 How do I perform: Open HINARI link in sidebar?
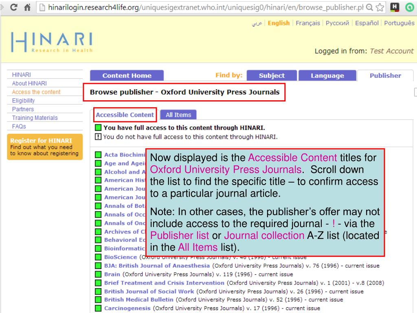click(x=21, y=75)
